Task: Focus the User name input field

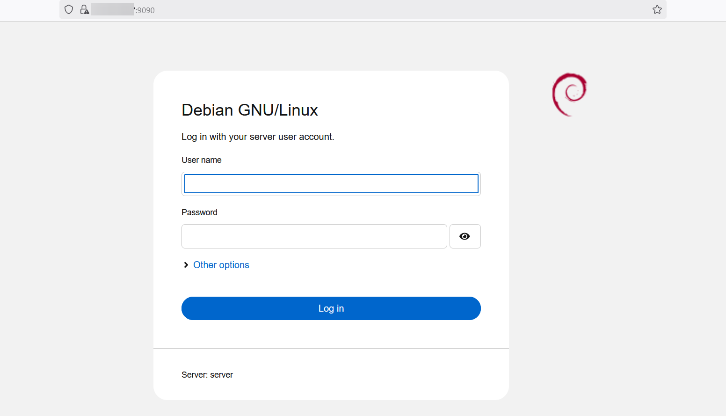Action: pyautogui.click(x=331, y=183)
